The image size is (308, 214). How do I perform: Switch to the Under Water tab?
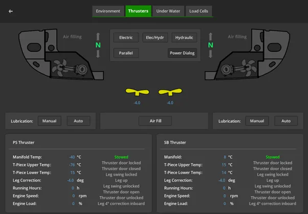point(168,11)
